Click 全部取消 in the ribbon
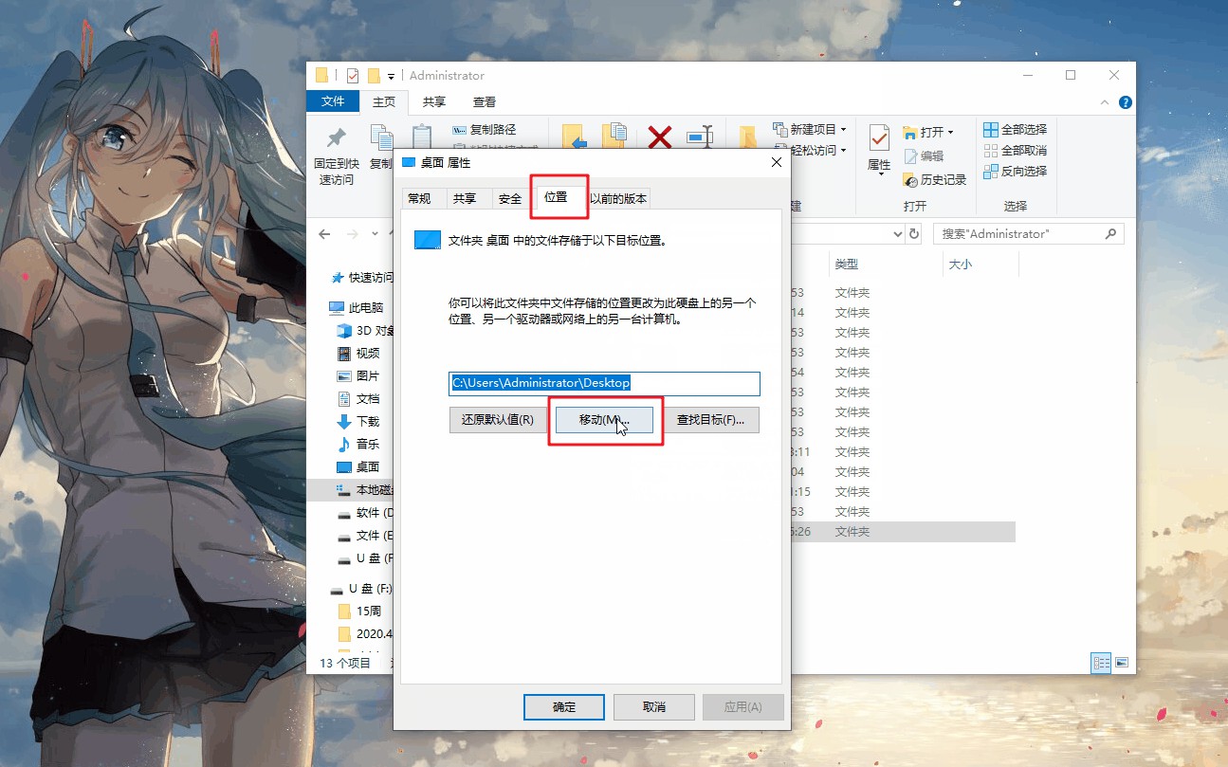 coord(1015,151)
